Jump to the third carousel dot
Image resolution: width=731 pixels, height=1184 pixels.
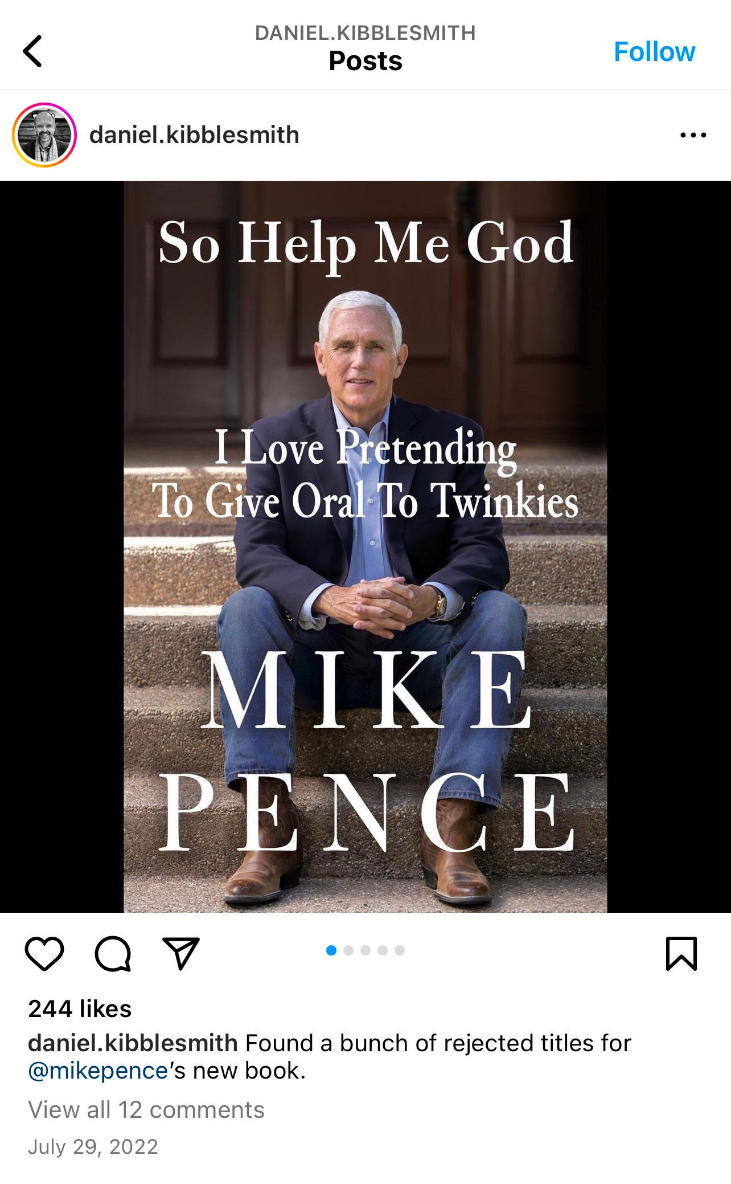point(365,950)
